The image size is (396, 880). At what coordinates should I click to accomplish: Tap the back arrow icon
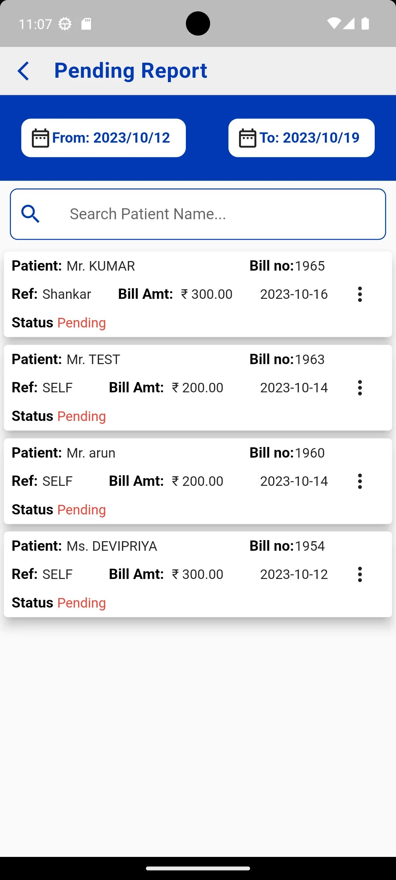click(x=23, y=71)
